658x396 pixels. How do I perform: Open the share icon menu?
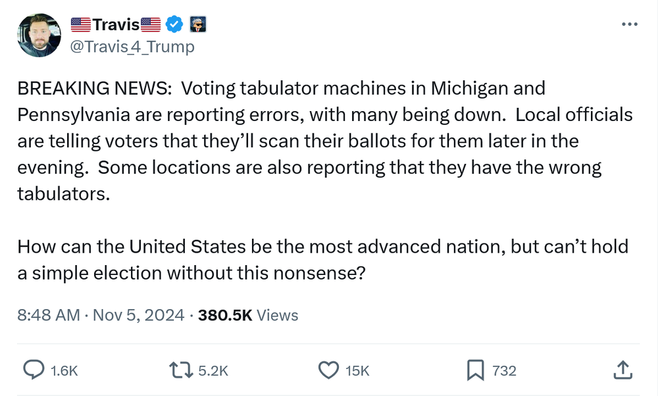click(622, 370)
